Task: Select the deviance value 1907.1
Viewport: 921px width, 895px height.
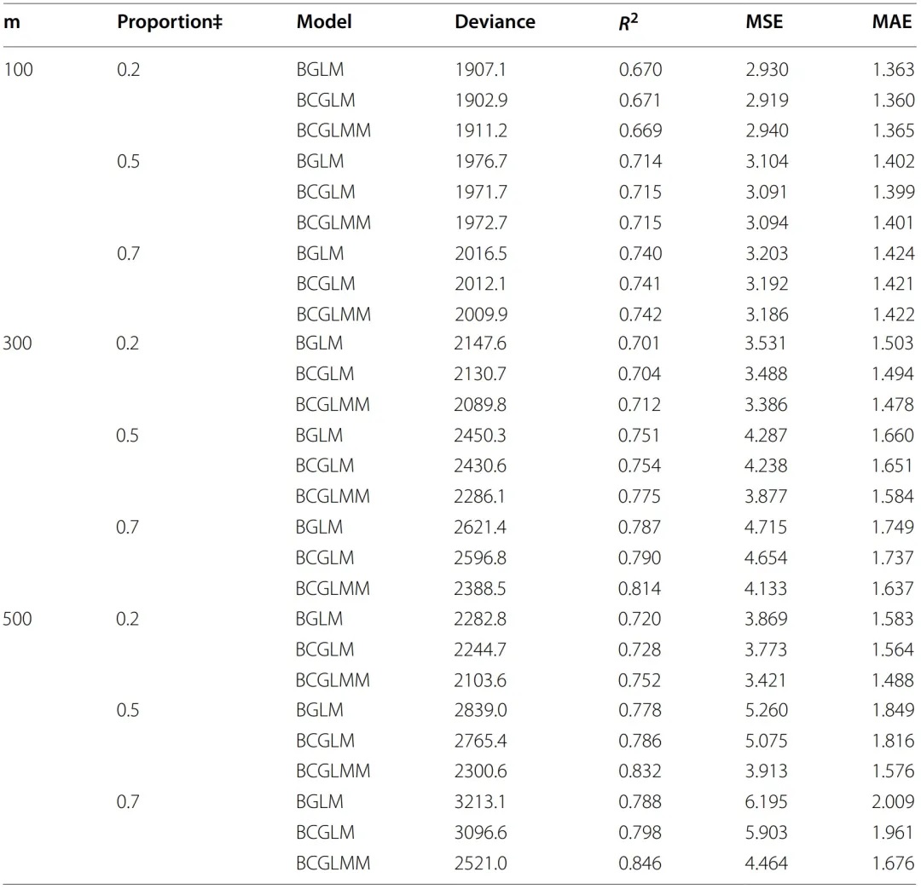Action: pyautogui.click(x=480, y=69)
